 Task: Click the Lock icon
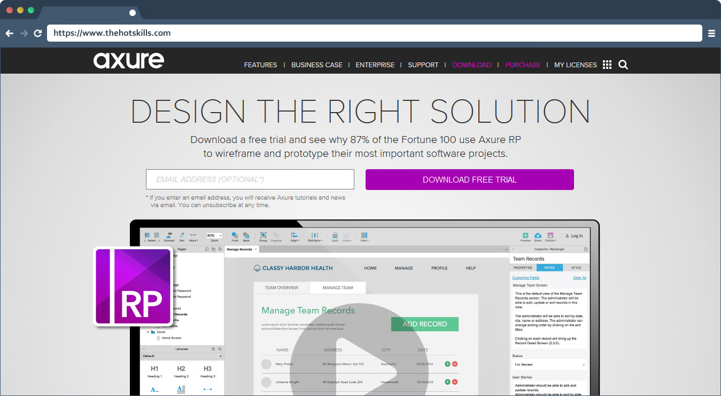coord(335,237)
